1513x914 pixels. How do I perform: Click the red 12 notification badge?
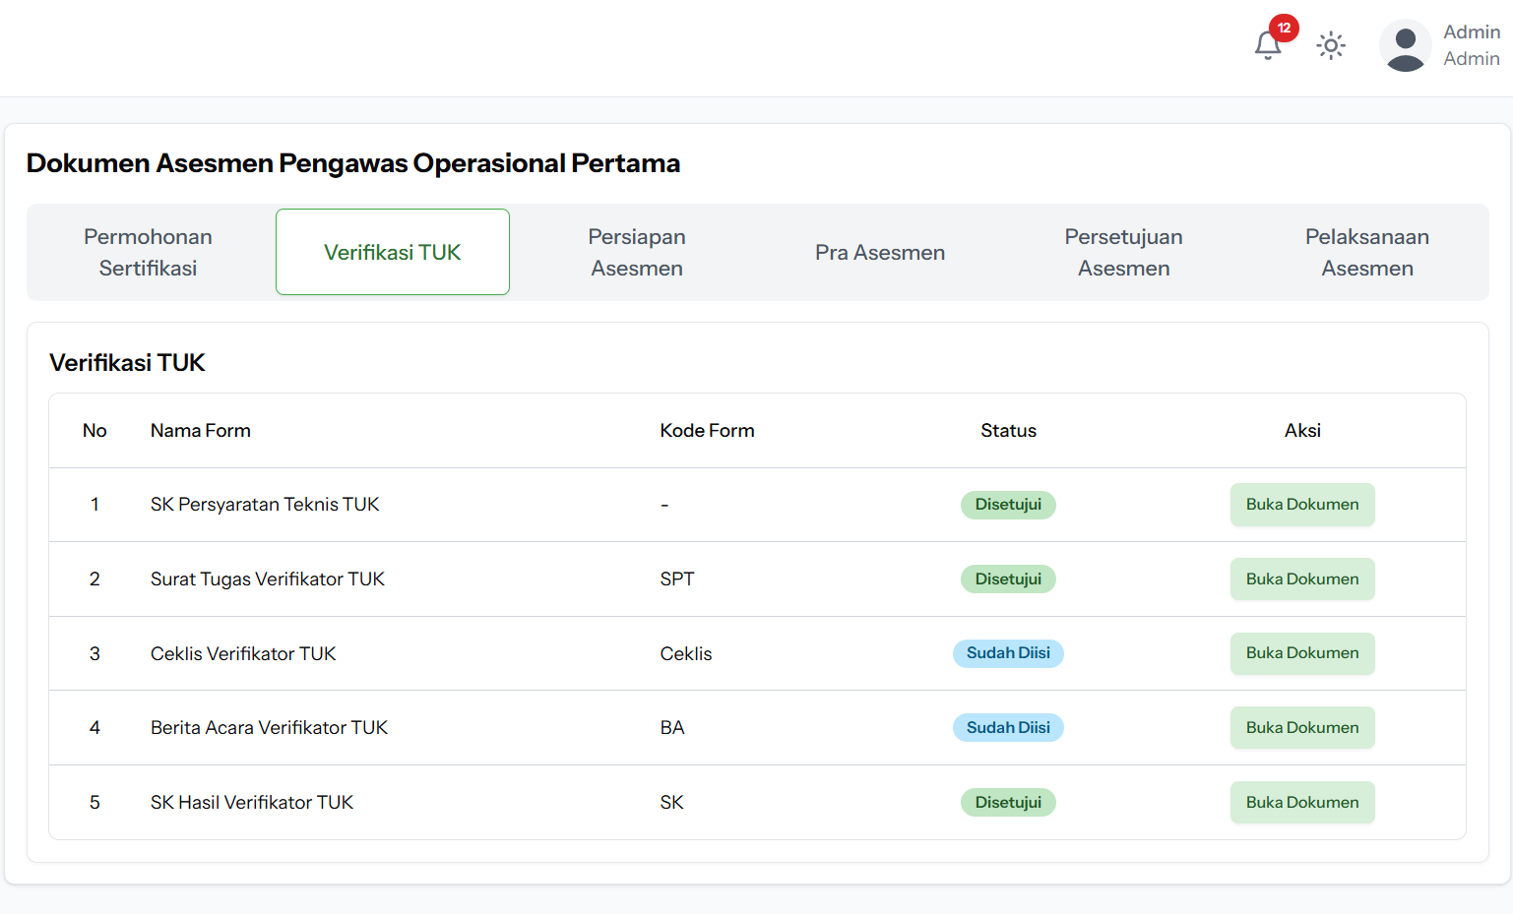(x=1284, y=28)
